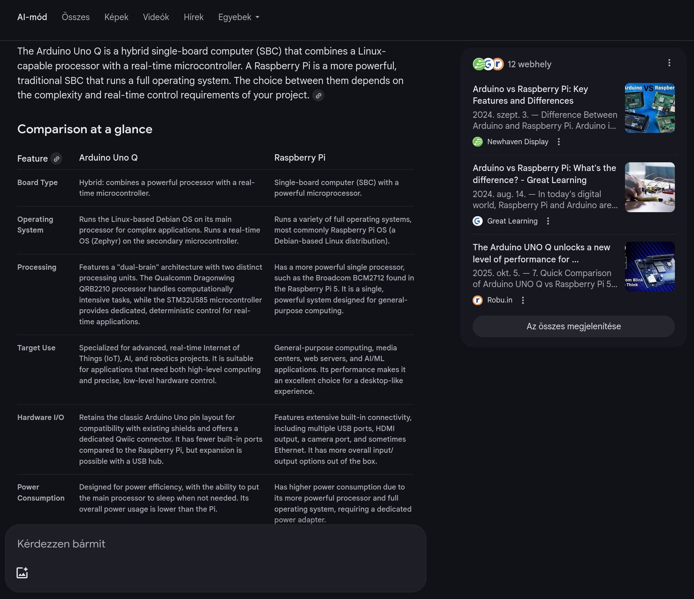Click the Arduino VS Raspberry thumbnail image
This screenshot has width=694, height=599.
650,108
